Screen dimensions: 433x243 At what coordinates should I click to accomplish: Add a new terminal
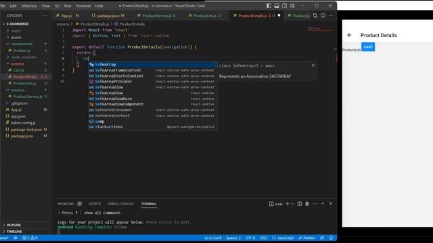point(288,204)
